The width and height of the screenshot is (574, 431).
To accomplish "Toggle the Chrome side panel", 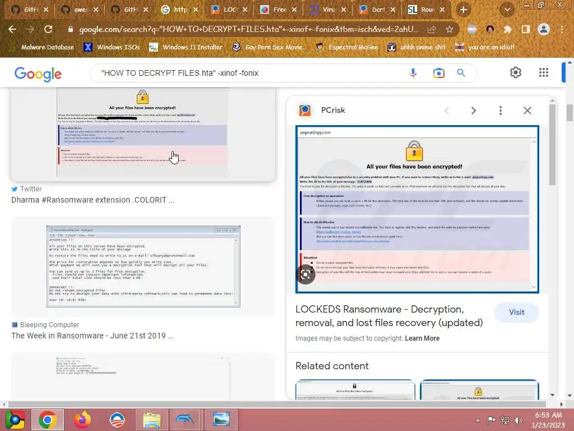I will 526,29.
